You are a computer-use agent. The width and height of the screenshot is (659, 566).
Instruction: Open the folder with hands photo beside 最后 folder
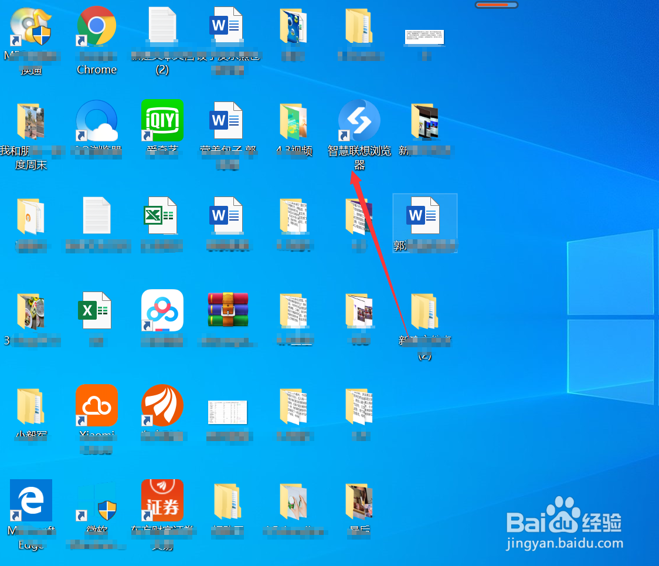click(x=293, y=501)
